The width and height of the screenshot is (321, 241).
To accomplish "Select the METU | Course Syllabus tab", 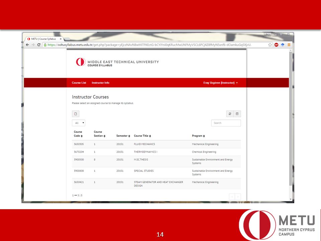I will 44,39.
